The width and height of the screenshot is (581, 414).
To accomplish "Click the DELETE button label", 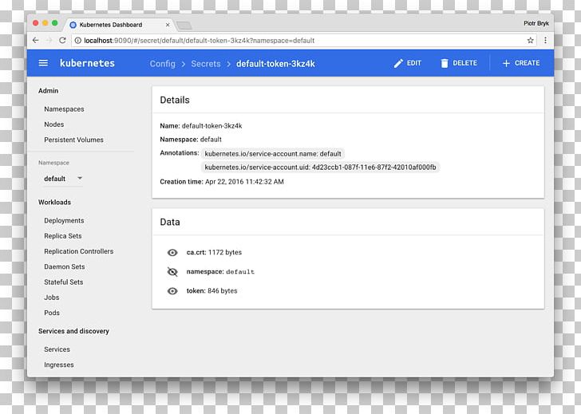I will coord(465,63).
